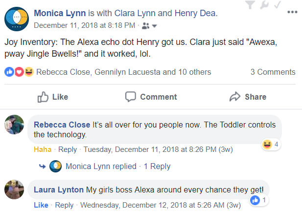Click the red heart reaction icon

pos(19,72)
